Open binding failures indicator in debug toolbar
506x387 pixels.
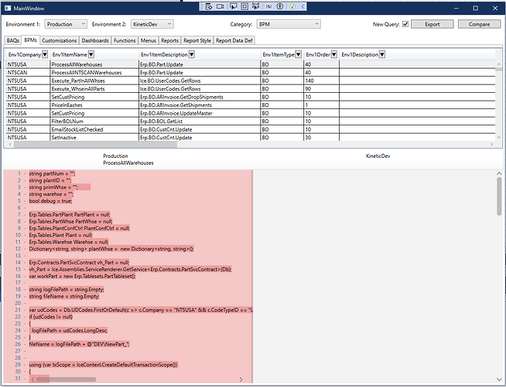click(268, 6)
